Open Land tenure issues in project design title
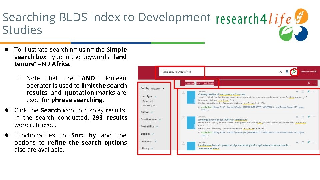 (243, 147)
